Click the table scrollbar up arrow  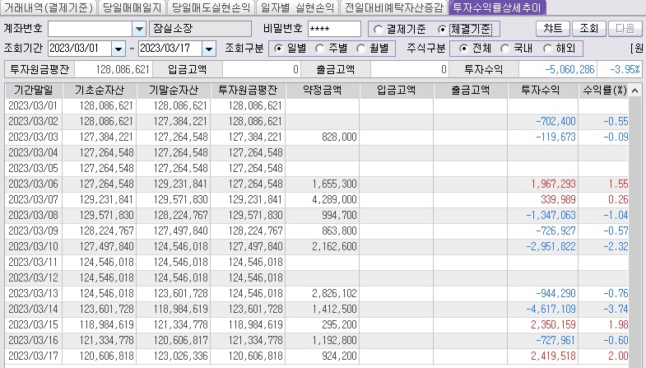point(634,91)
